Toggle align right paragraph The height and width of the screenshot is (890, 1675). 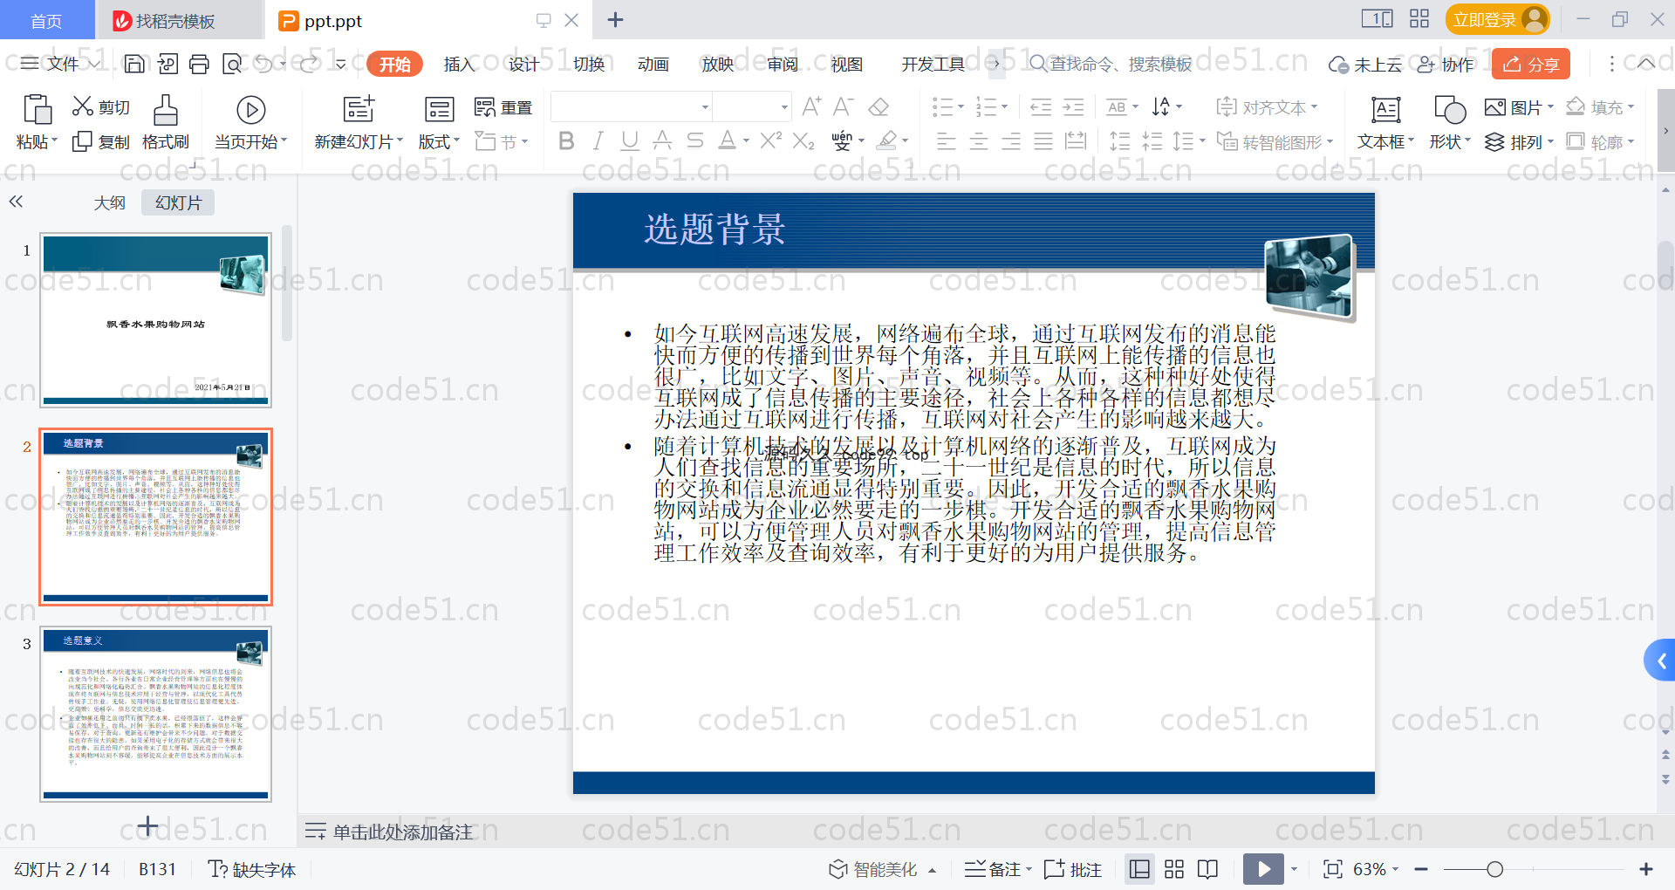(1011, 140)
